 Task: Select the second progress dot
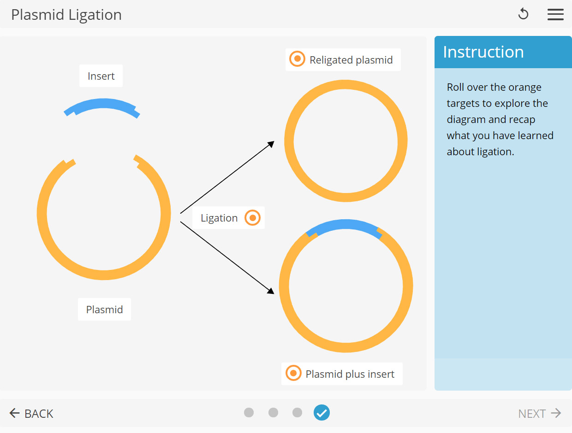tap(273, 413)
